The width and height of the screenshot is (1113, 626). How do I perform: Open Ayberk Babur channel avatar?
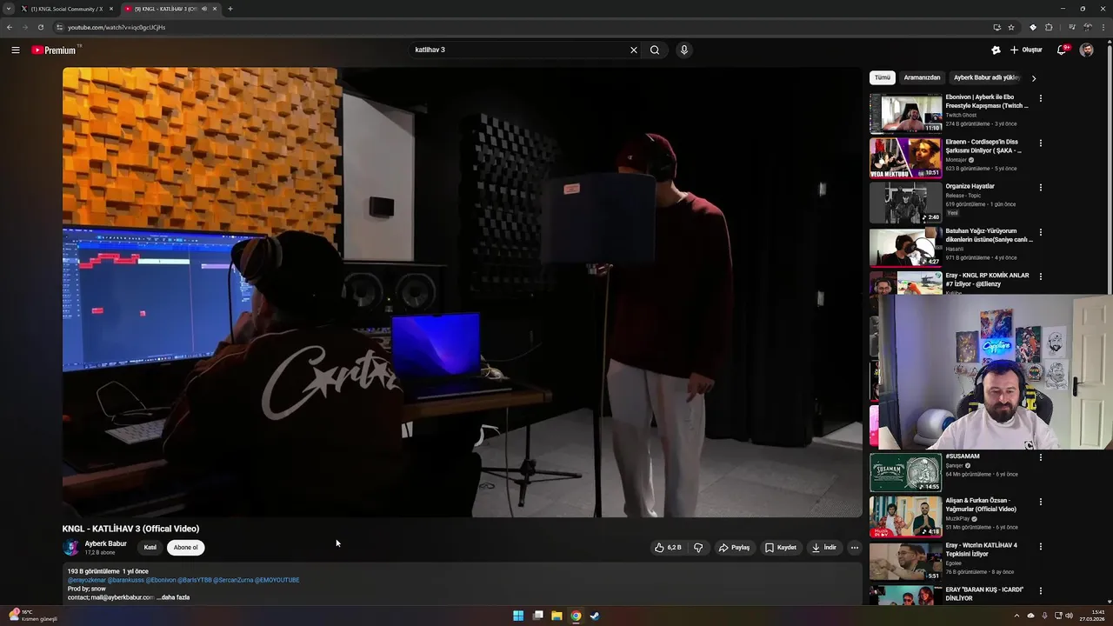point(71,548)
